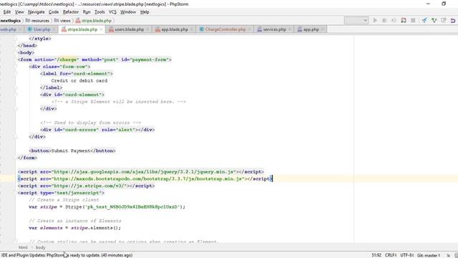Click the green VCS Commit icon
Screen dimensions: 458x258
[x=434, y=21]
